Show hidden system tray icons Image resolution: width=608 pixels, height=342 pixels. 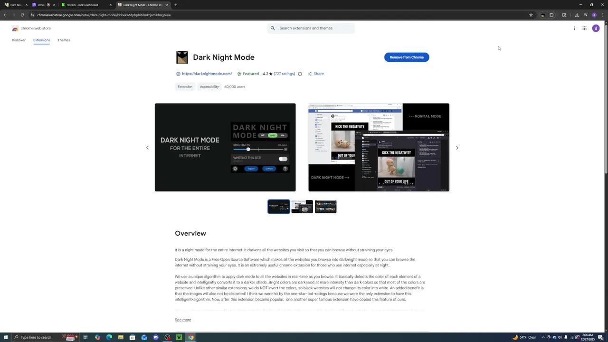[x=543, y=337]
